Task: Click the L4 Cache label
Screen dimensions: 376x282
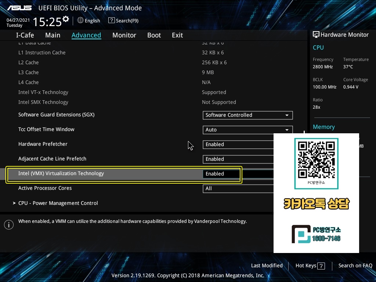Action: (29, 82)
